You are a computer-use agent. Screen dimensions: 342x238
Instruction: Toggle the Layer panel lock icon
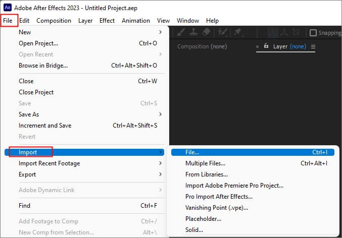point(266,46)
